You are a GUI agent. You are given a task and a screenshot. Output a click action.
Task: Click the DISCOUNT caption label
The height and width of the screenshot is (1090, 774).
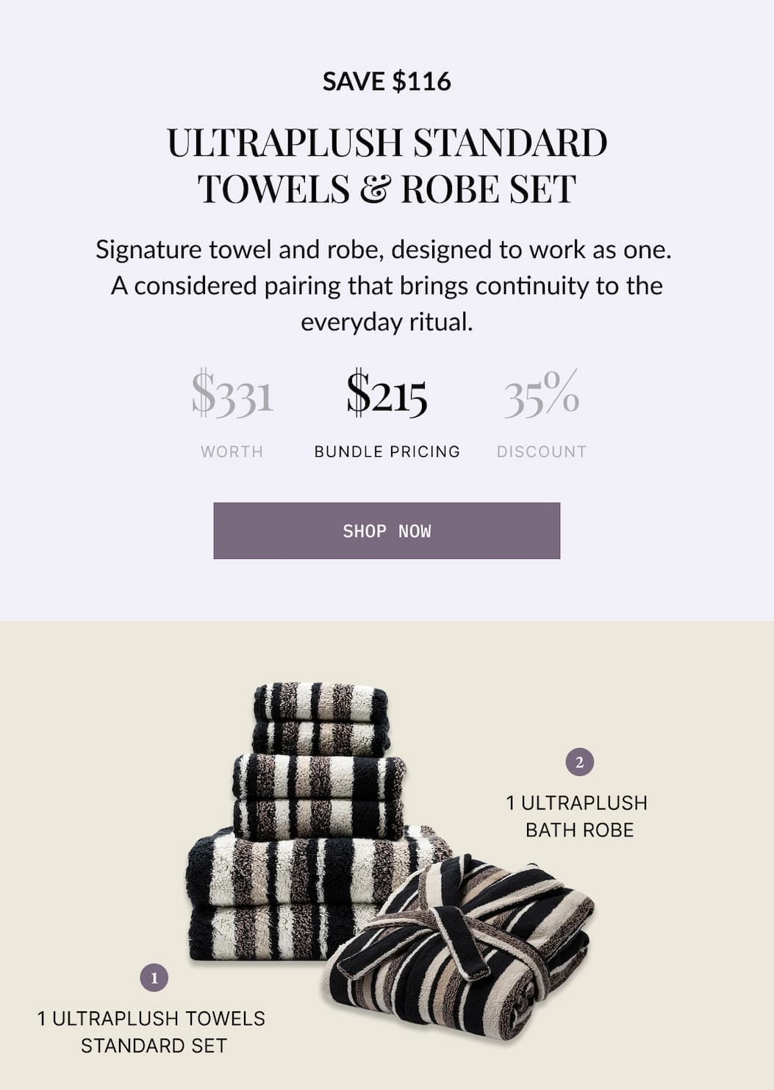541,451
